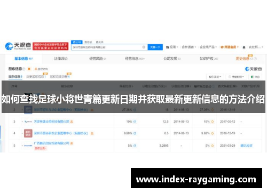Click red tag under the 5% shareholder name

[x=40, y=148]
